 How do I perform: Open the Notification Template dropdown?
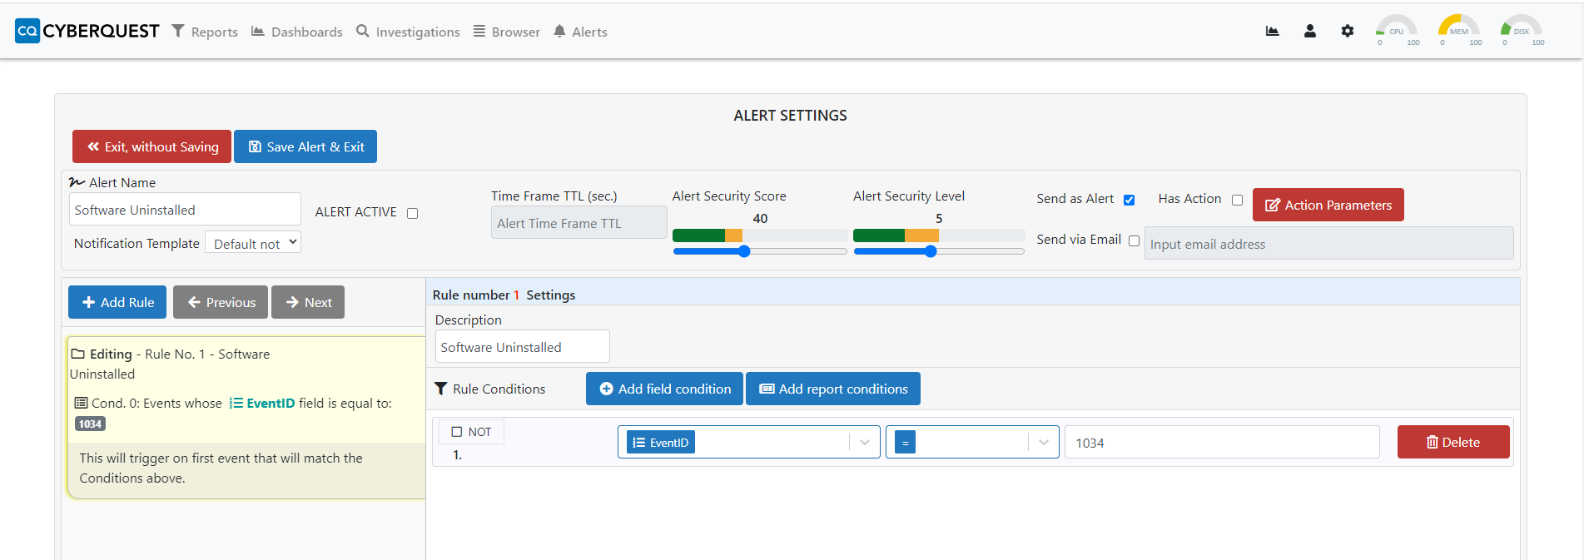(x=253, y=243)
